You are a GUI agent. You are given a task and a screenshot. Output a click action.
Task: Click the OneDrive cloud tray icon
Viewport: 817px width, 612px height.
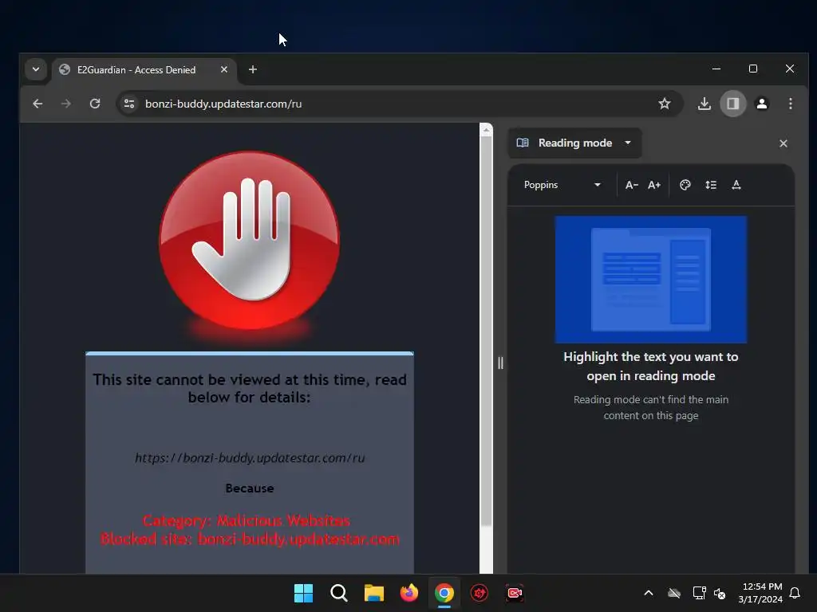674,593
